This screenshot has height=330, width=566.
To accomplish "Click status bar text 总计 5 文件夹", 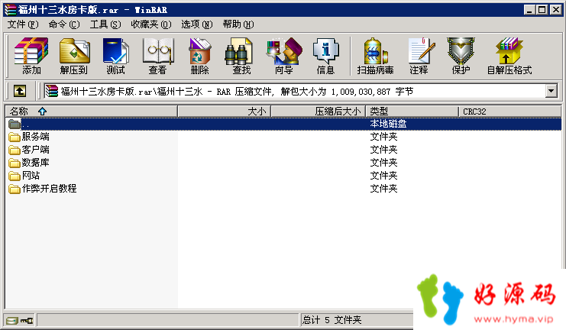I will pos(332,320).
